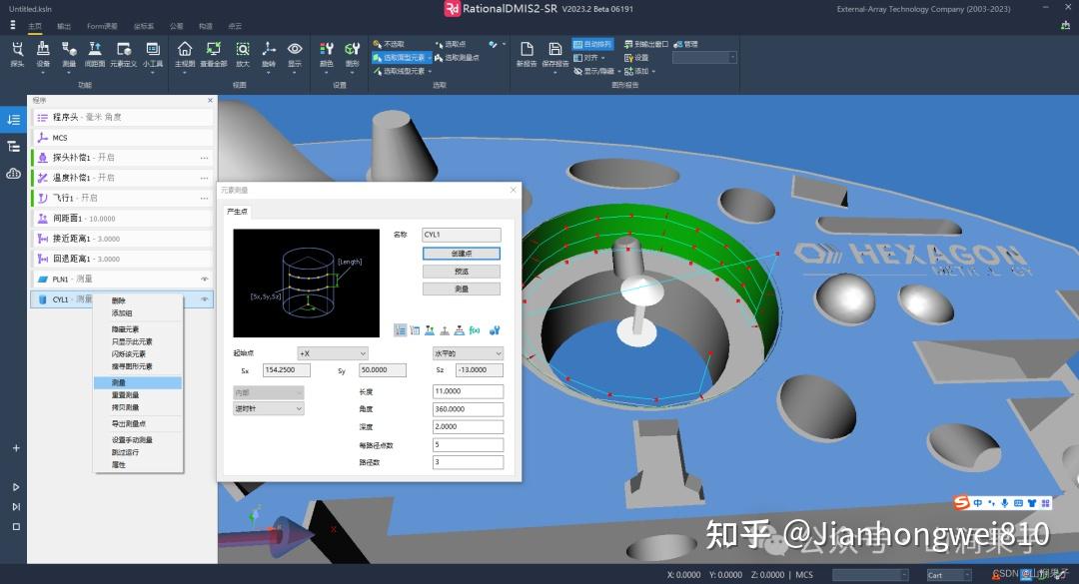Image resolution: width=1079 pixels, height=584 pixels.
Task: Select 测量 in the context menu
Action: [138, 382]
